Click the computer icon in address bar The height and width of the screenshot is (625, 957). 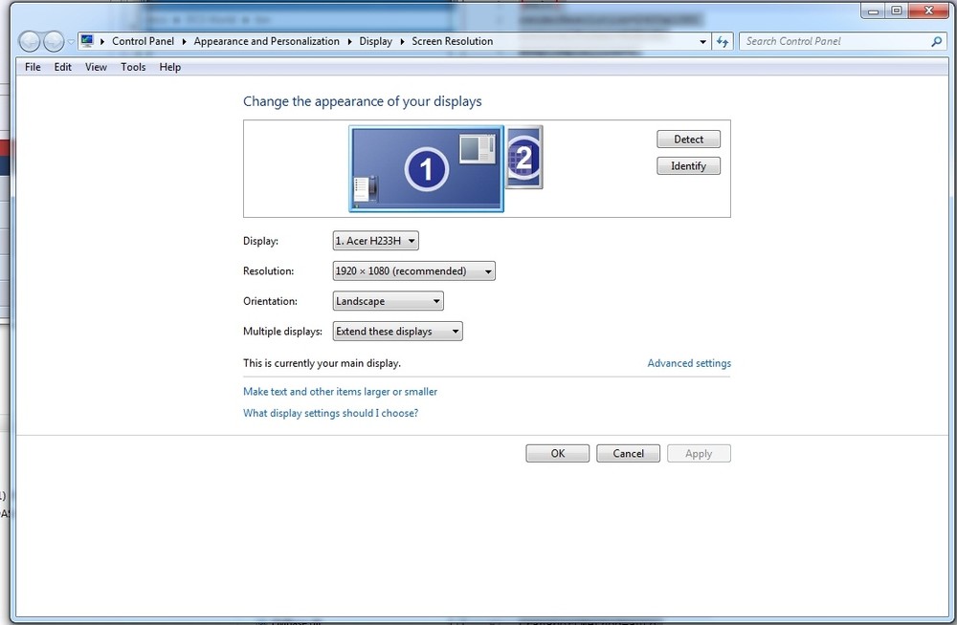click(87, 41)
